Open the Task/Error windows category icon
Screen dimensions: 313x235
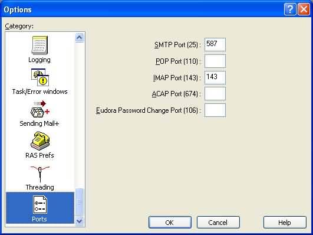pos(40,77)
